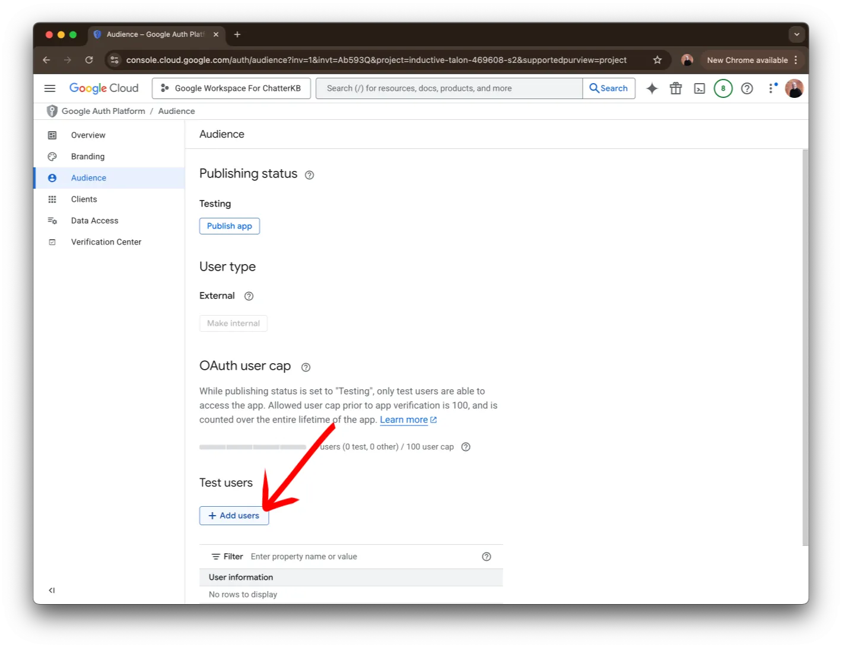Open the tab search dropdown arrow
Viewport: 842px width, 648px height.
point(797,34)
